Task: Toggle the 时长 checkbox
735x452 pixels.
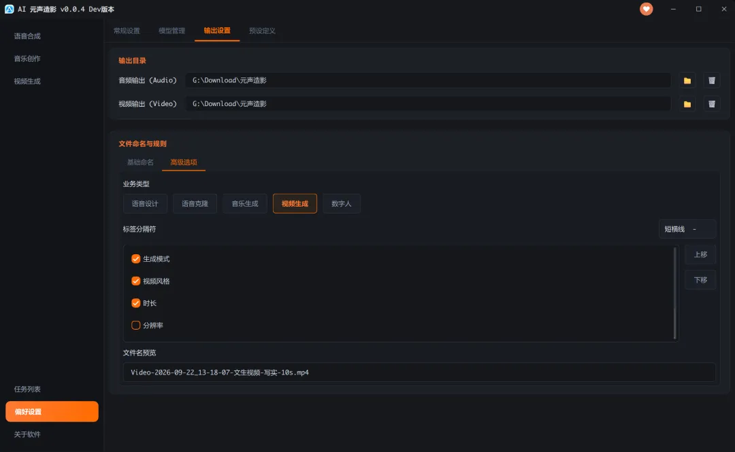Action: (136, 303)
